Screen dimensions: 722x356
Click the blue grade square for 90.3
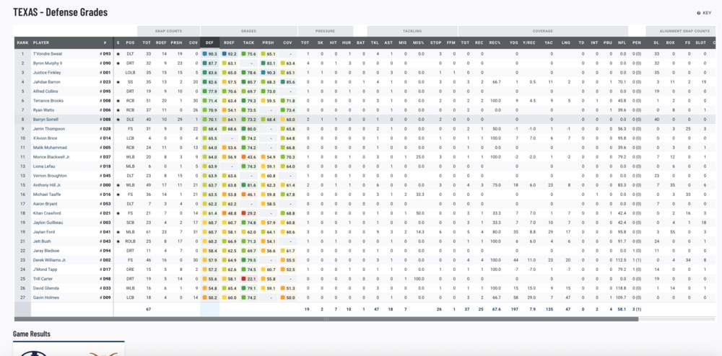click(204, 54)
